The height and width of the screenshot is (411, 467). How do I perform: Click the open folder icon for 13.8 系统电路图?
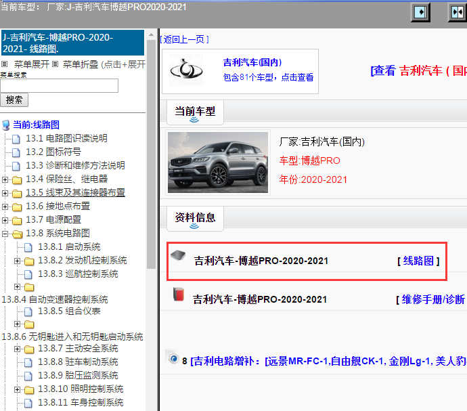pos(18,234)
